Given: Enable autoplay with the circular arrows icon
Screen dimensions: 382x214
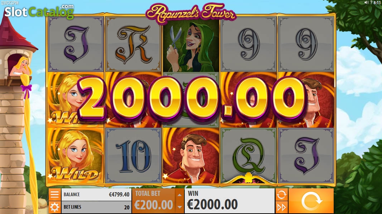Looking at the screenshot, I should coord(281,195).
